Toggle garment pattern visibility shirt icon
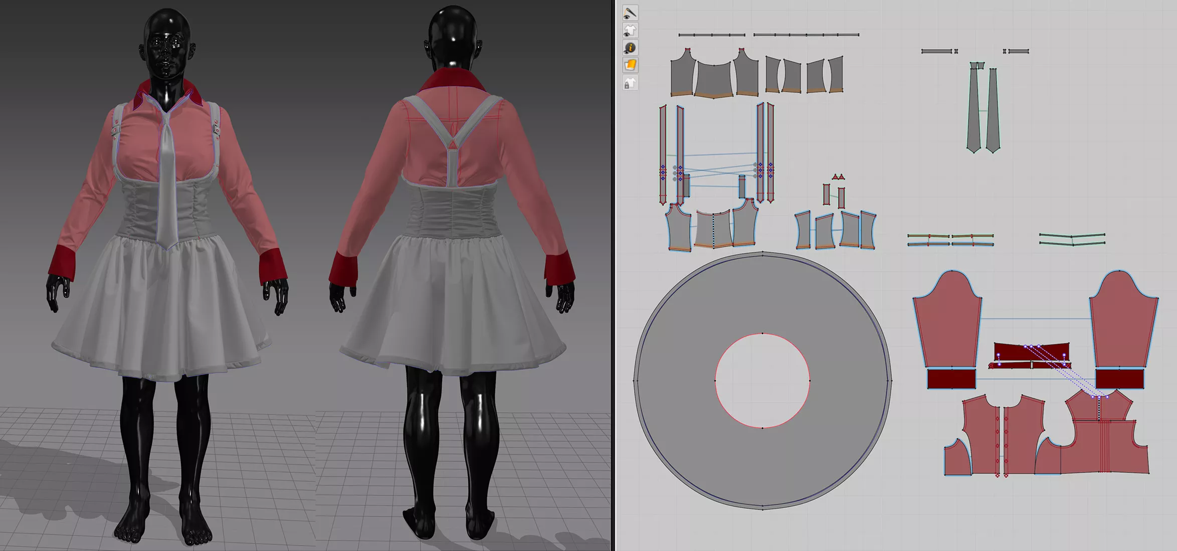This screenshot has height=551, width=1177. point(630,30)
